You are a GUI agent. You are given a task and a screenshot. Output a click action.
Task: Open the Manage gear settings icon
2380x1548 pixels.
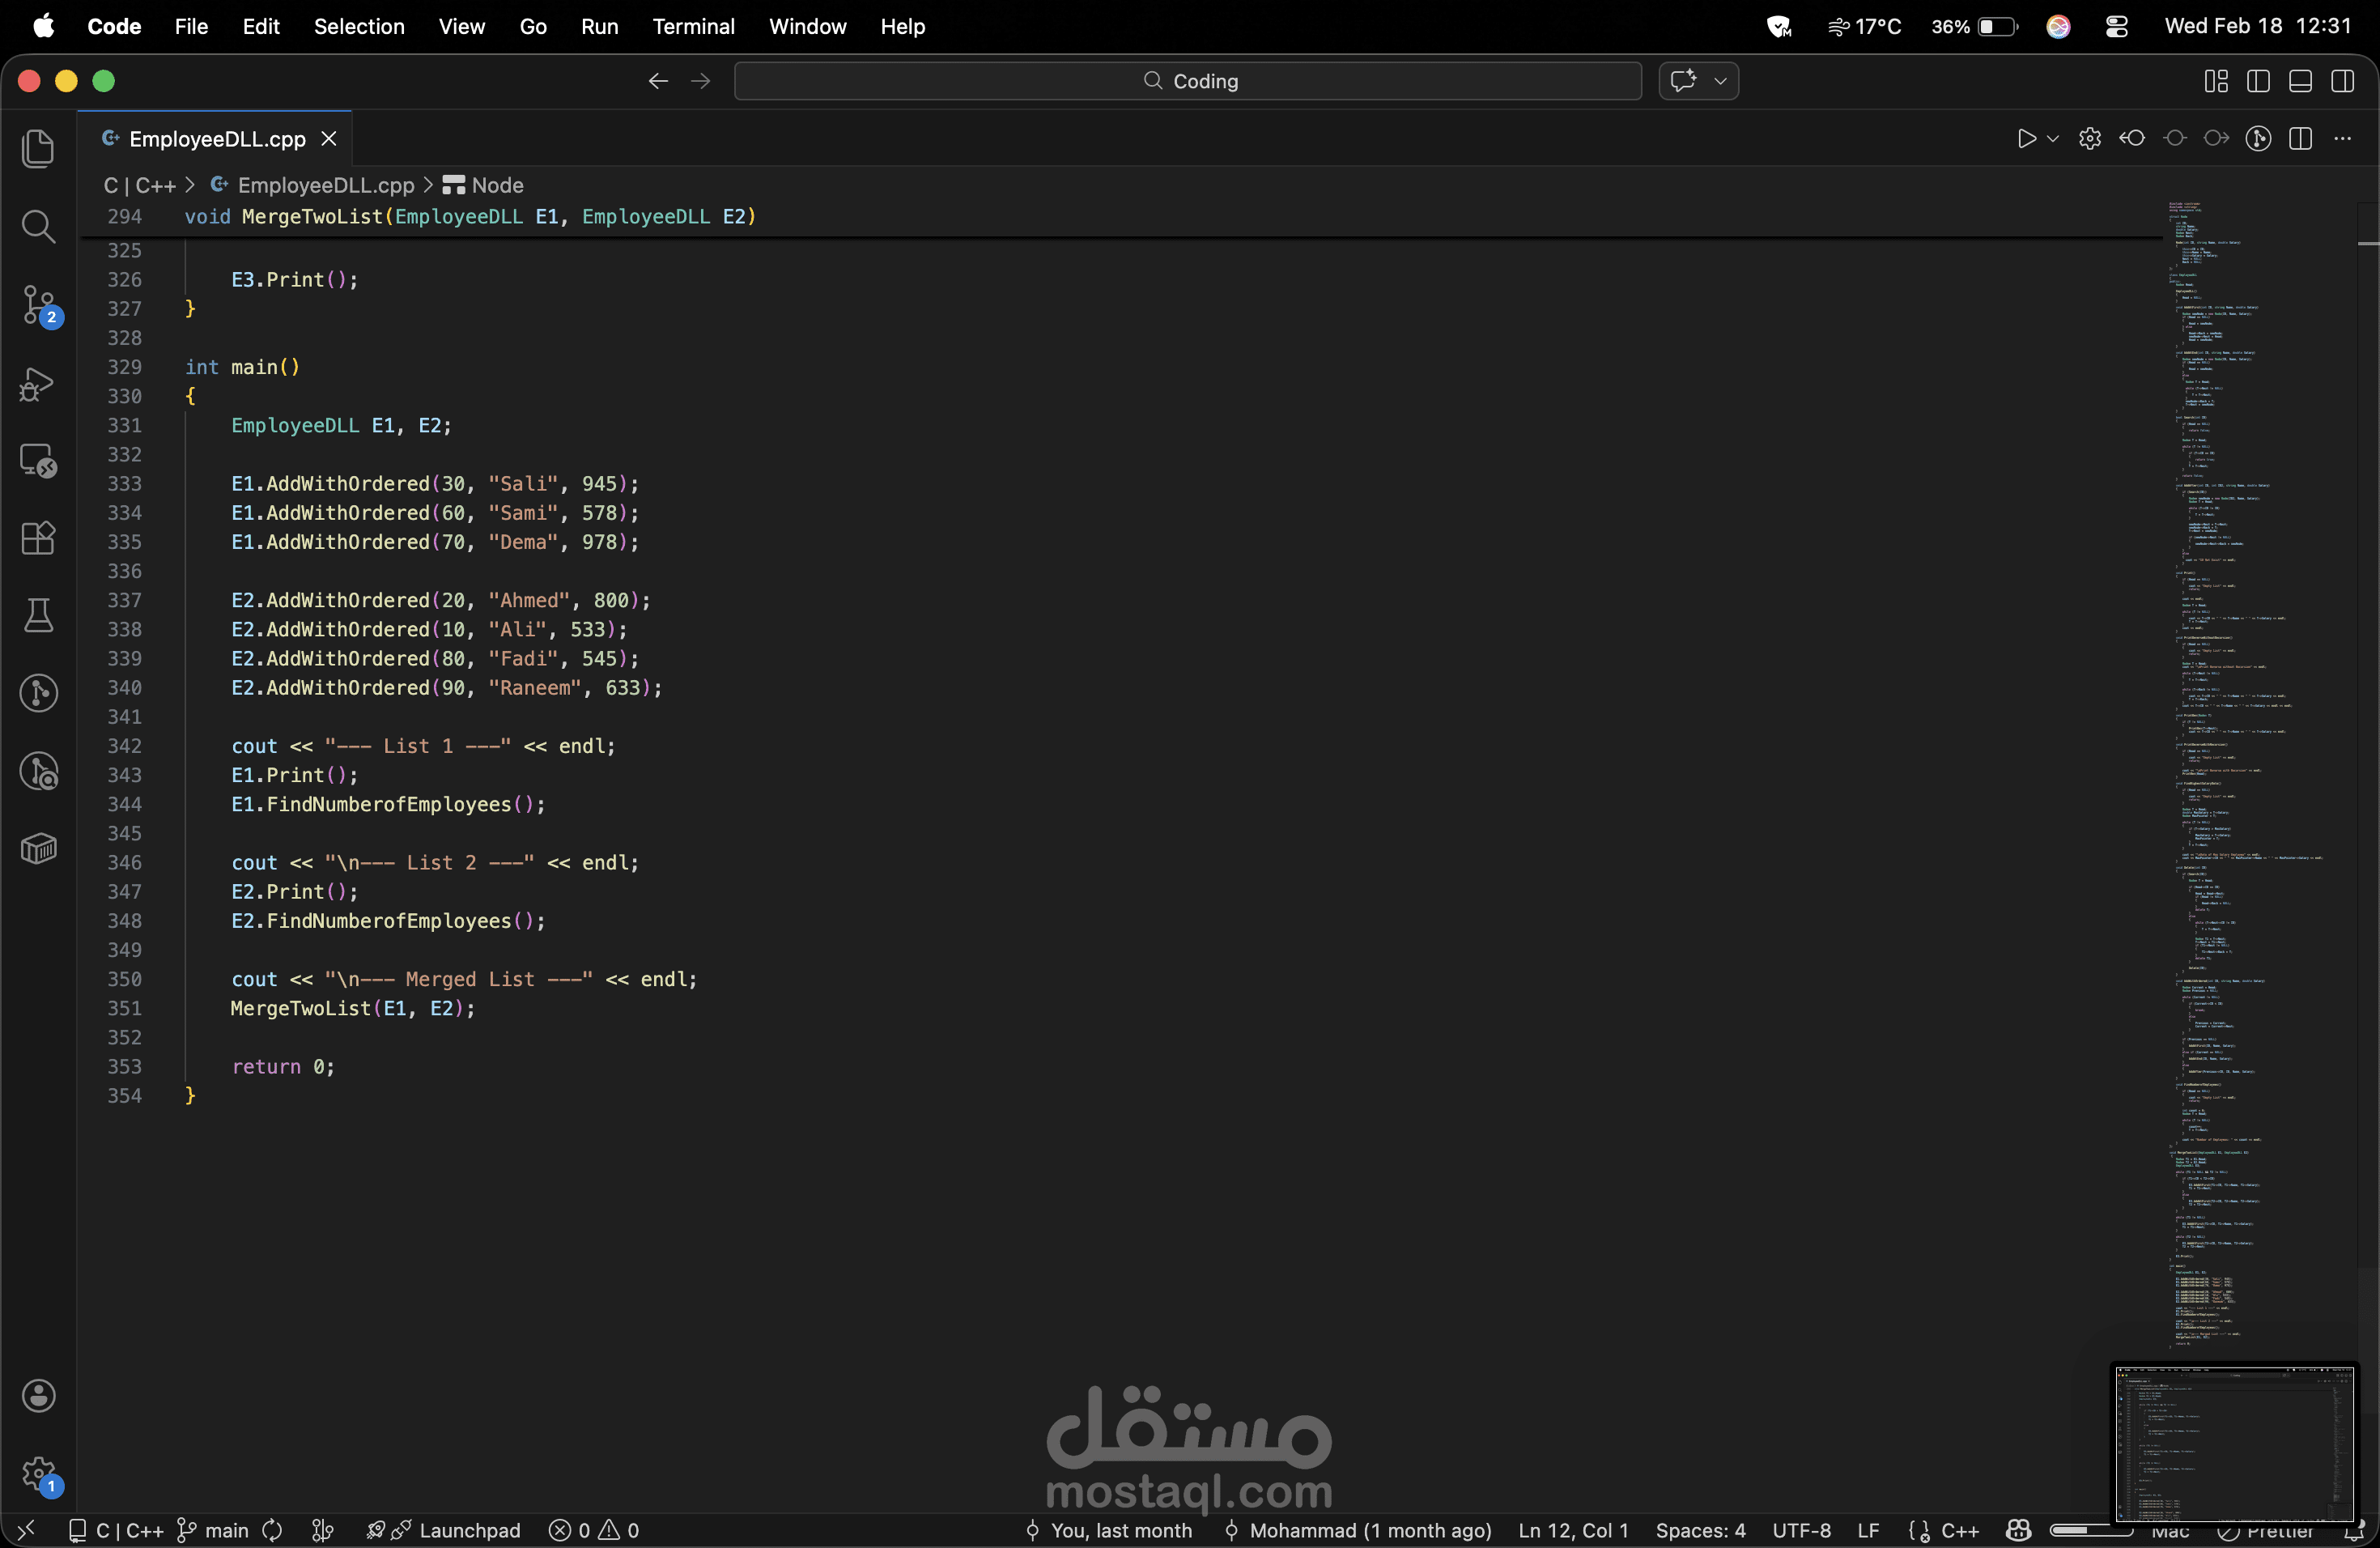point(38,1473)
